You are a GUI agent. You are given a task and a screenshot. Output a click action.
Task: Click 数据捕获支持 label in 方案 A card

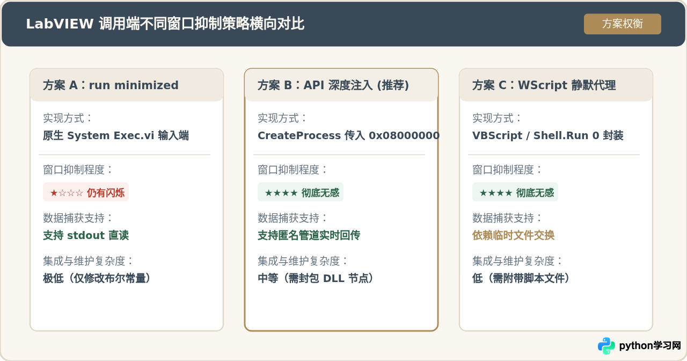tap(78, 218)
